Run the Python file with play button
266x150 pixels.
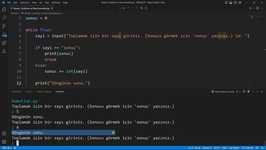tap(250, 8)
